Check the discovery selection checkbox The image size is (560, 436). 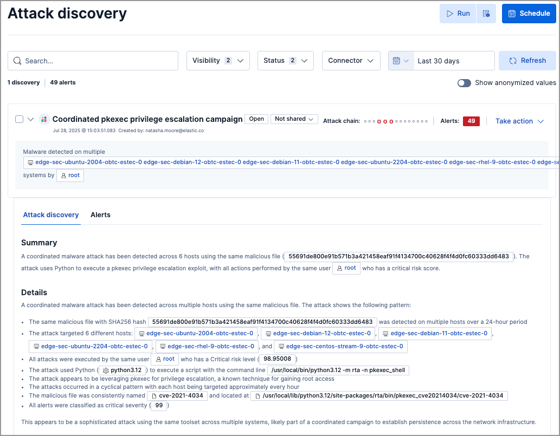point(19,119)
